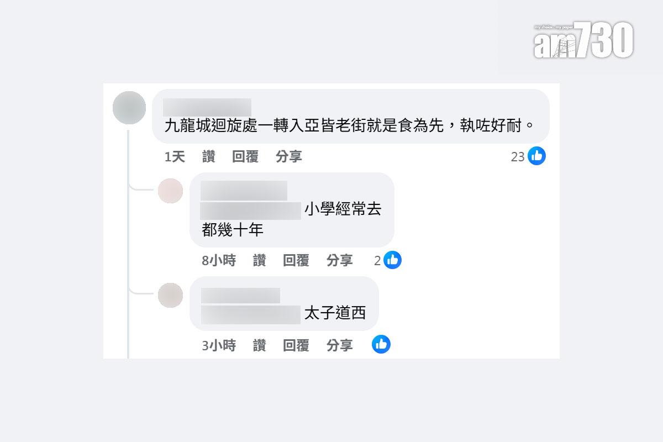Open the 3小時 timestamp link

click(x=218, y=345)
